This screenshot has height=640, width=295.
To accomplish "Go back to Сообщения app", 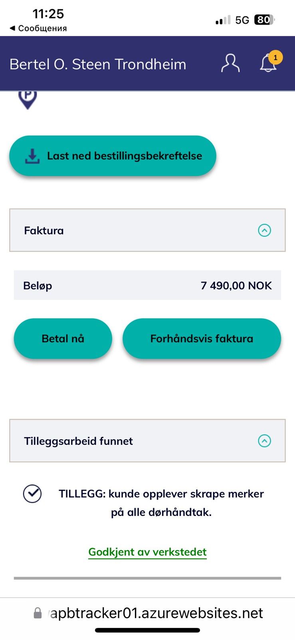I will [x=38, y=28].
